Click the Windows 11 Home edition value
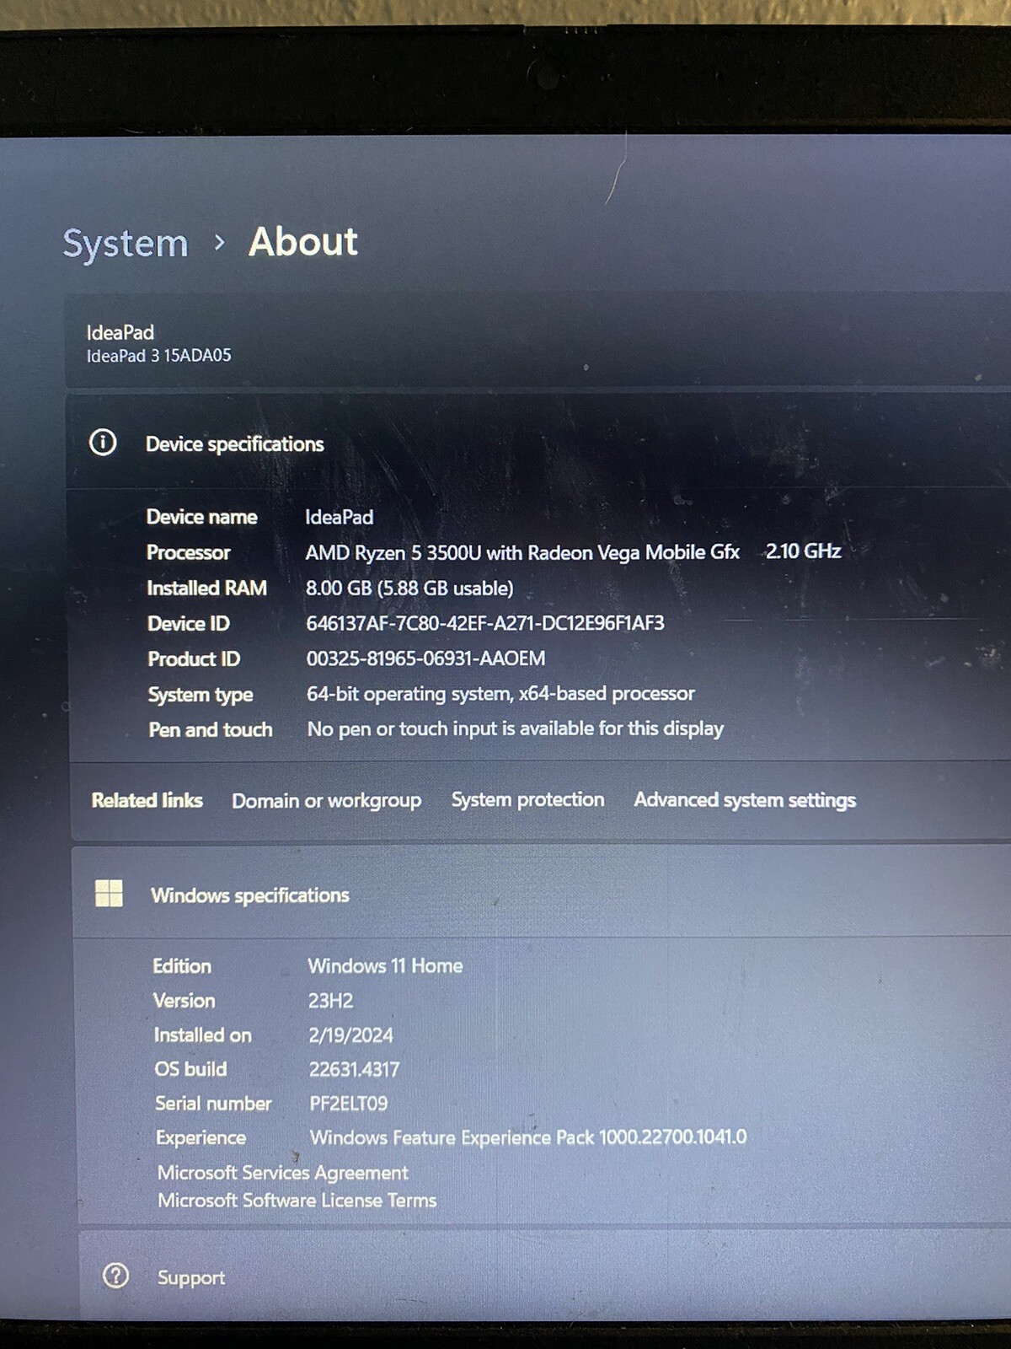The image size is (1011, 1349). 386,965
